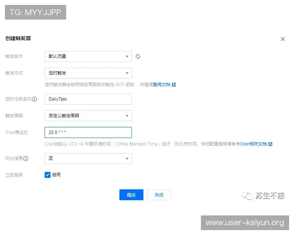The height and width of the screenshot is (235, 294).
Task: Click the Cron表达式 label
Action: (x=17, y=133)
